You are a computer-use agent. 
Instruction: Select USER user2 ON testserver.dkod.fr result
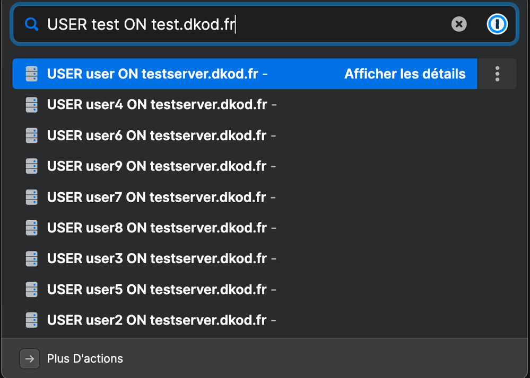(x=264, y=320)
